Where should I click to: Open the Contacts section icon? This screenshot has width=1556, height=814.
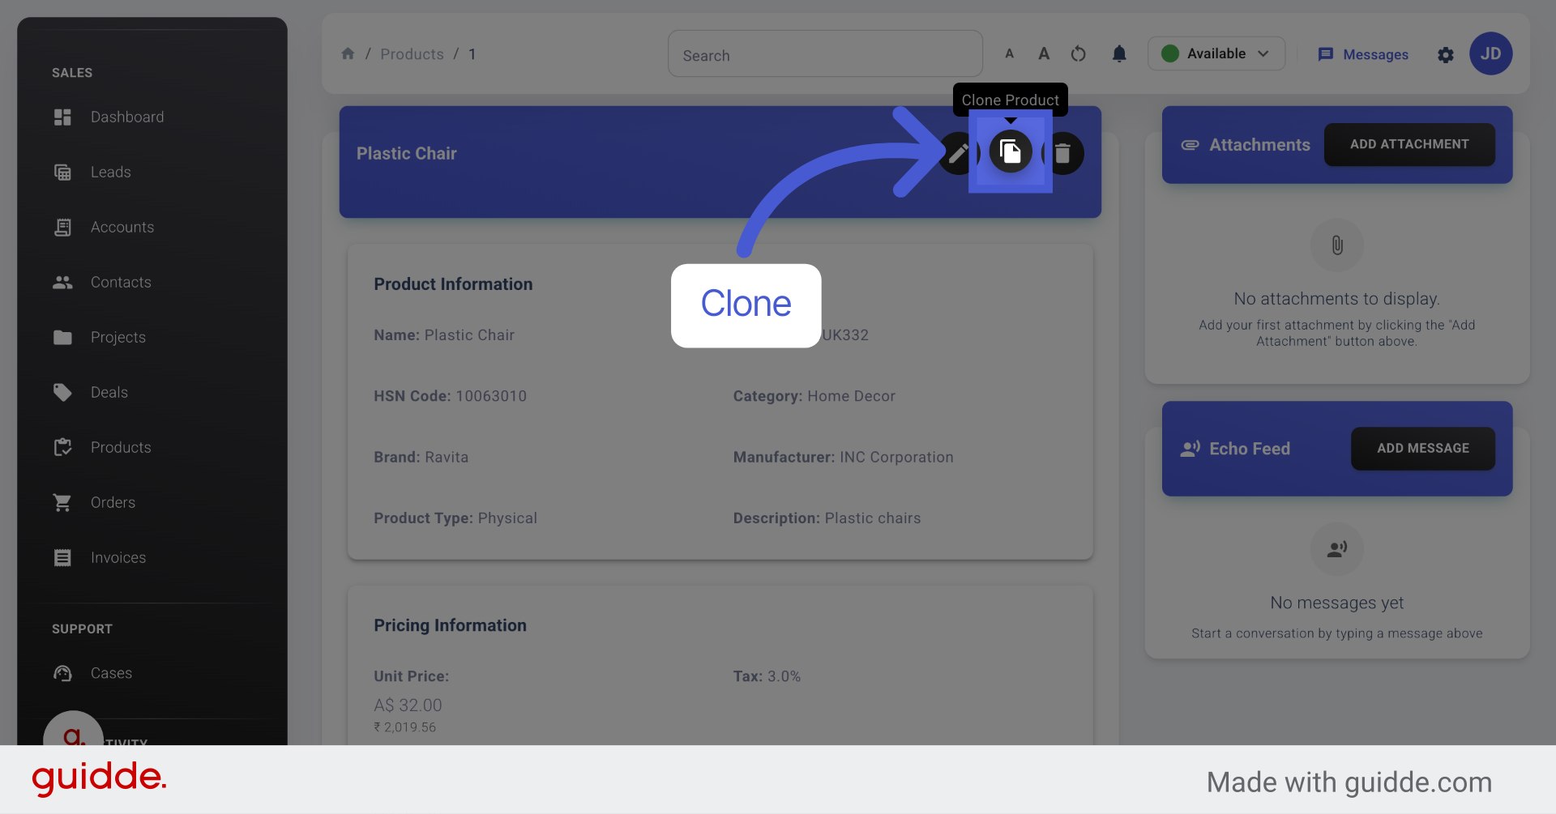(62, 282)
